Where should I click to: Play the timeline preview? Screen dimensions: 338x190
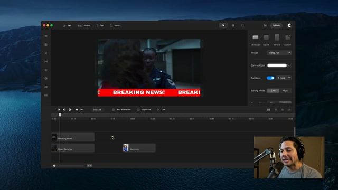[70, 110]
